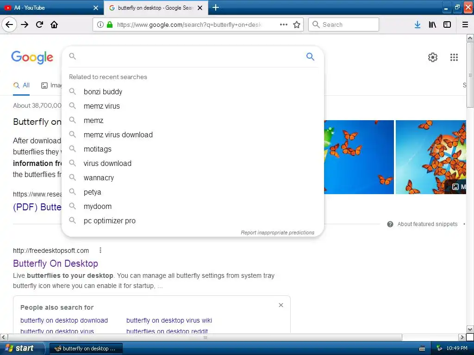Open the Library bookshelf icon
474x355 pixels.
point(432,24)
